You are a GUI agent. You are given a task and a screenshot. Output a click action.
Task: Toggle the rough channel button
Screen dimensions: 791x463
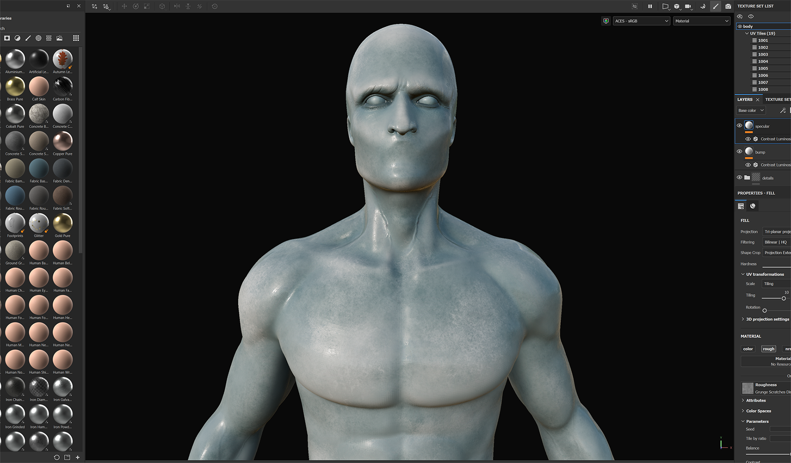point(768,349)
